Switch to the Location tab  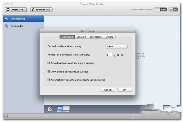click(81, 37)
